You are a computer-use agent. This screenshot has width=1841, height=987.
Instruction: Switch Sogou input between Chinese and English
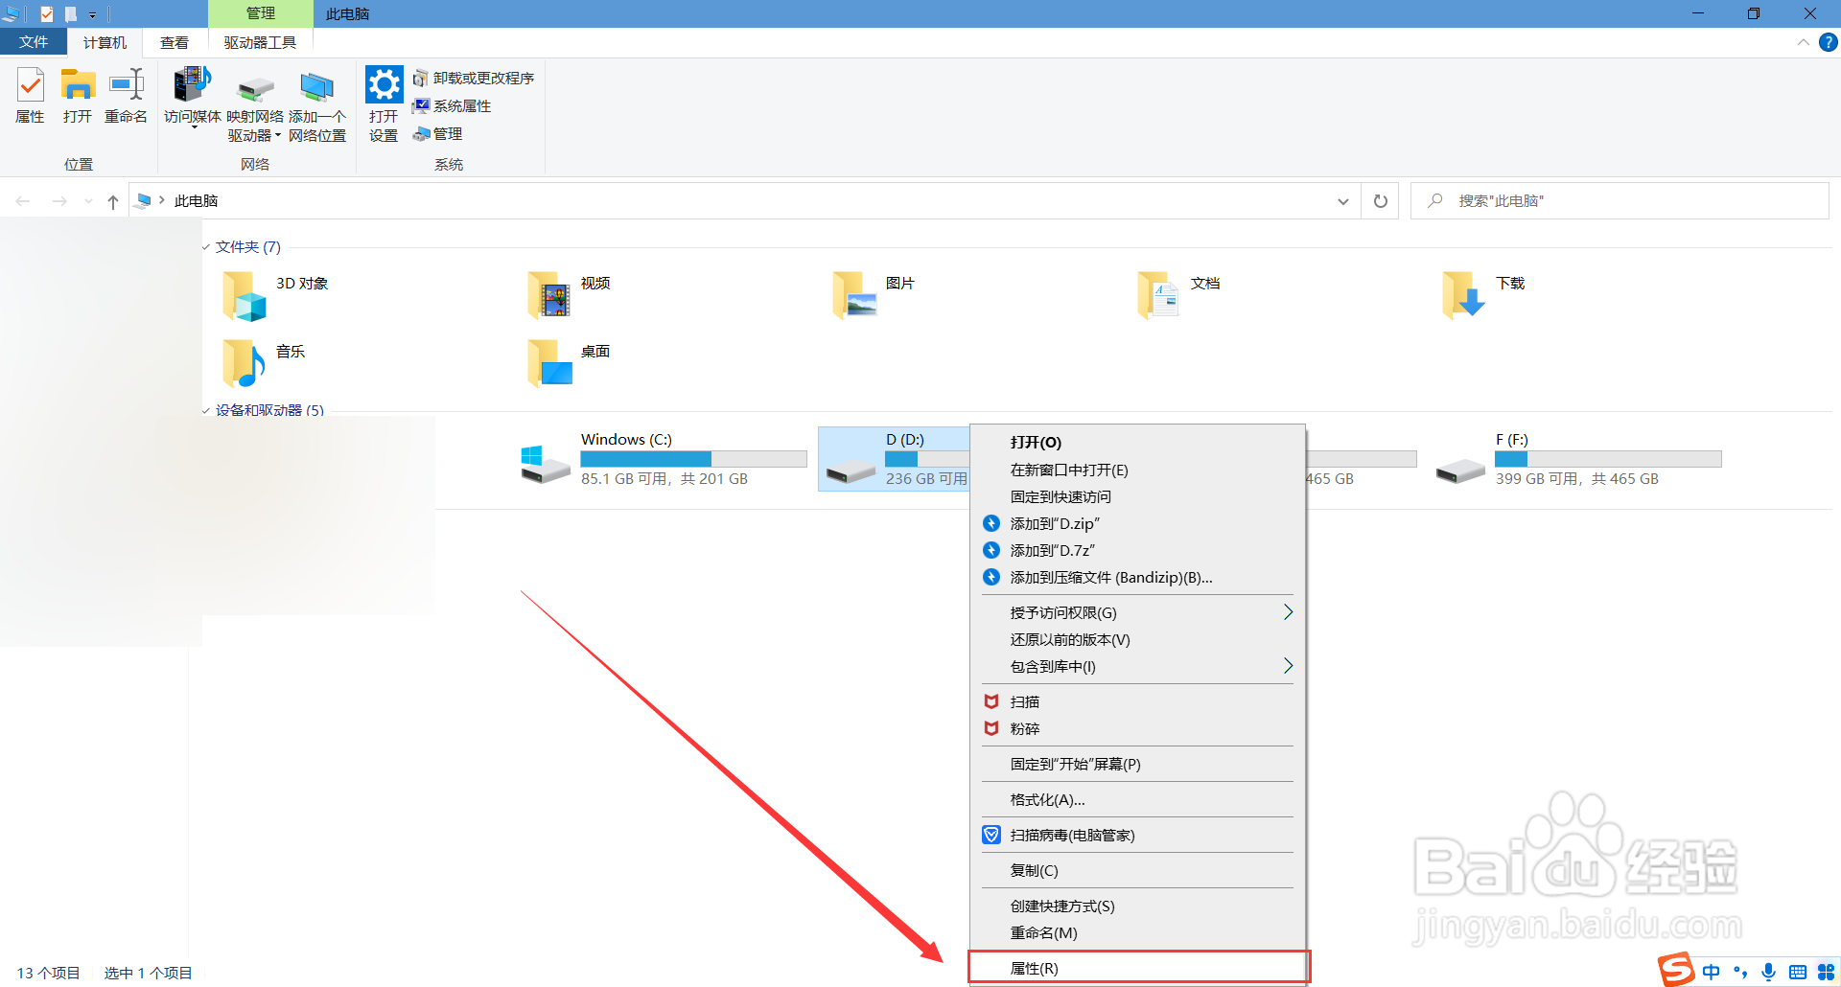pyautogui.click(x=1713, y=971)
